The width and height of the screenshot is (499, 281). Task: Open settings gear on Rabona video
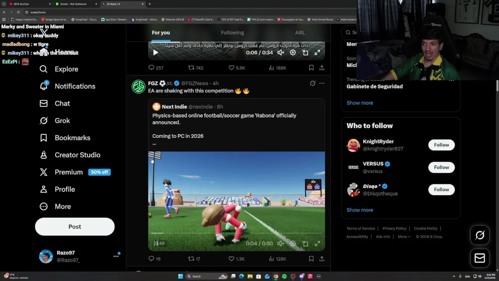click(293, 244)
